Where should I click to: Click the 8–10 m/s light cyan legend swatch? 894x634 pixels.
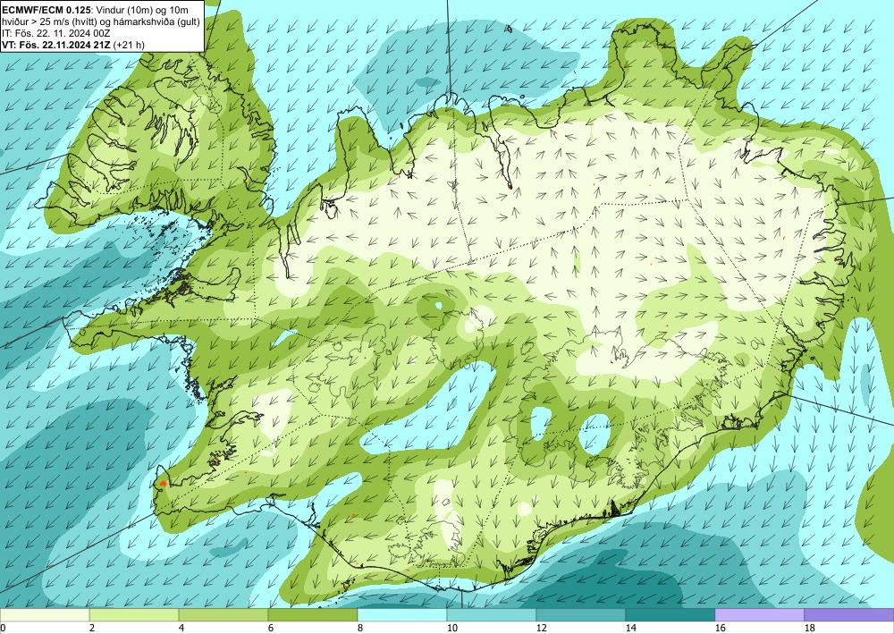pos(402,614)
